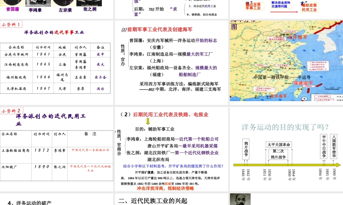This screenshot has height=205, width=343.
Task: Select the 1867 cell in the military table
Action: (43, 88)
